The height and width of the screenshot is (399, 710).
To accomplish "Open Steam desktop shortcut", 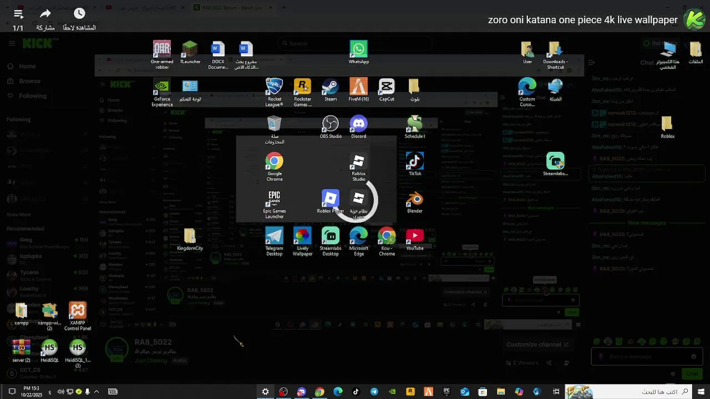I will (x=331, y=89).
